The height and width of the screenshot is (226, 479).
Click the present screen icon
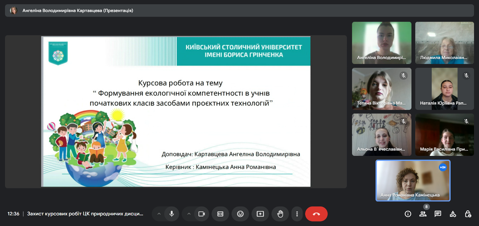260,214
